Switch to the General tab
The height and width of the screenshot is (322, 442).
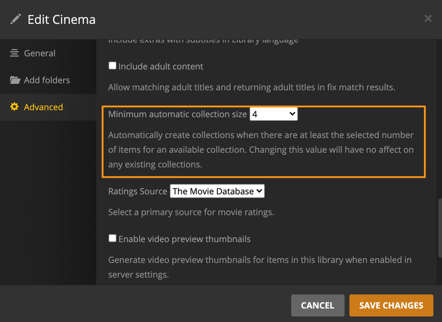pos(40,53)
